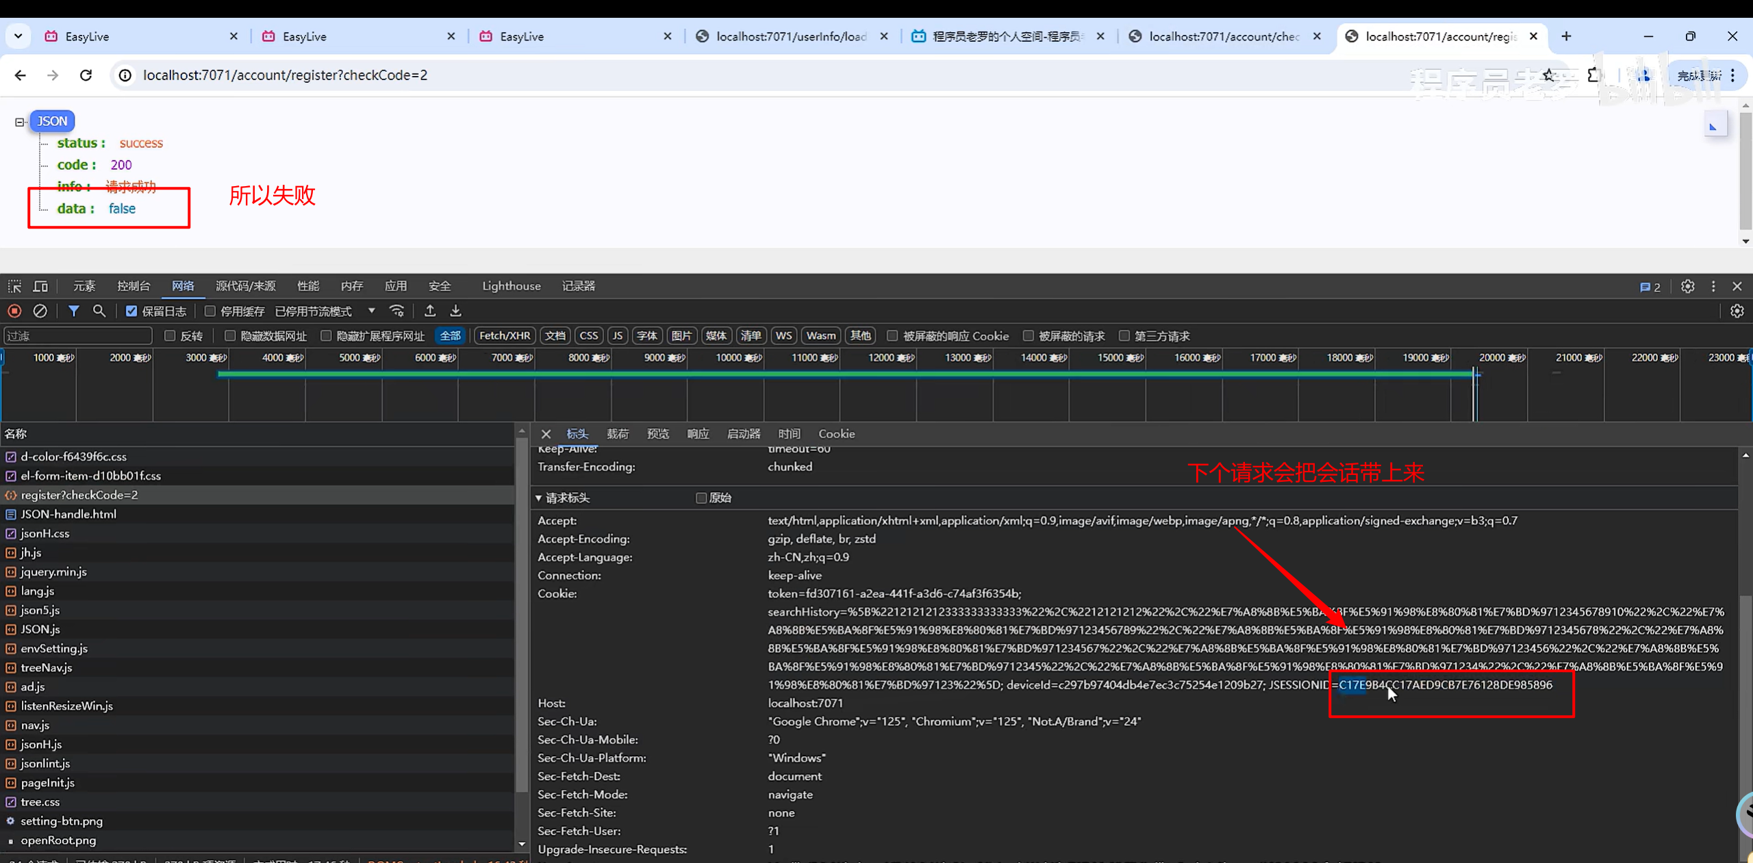Toggle the network filter funnel icon
The image size is (1753, 863).
tap(73, 311)
